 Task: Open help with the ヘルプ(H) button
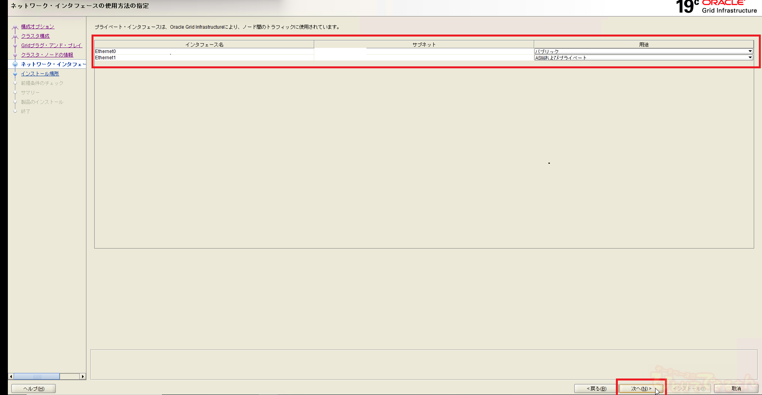[34, 389]
